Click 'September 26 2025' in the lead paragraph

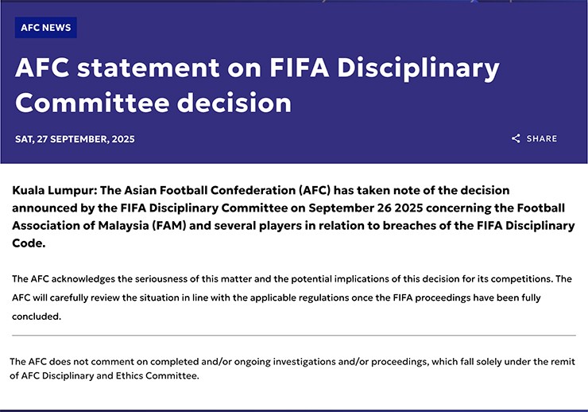coord(366,208)
